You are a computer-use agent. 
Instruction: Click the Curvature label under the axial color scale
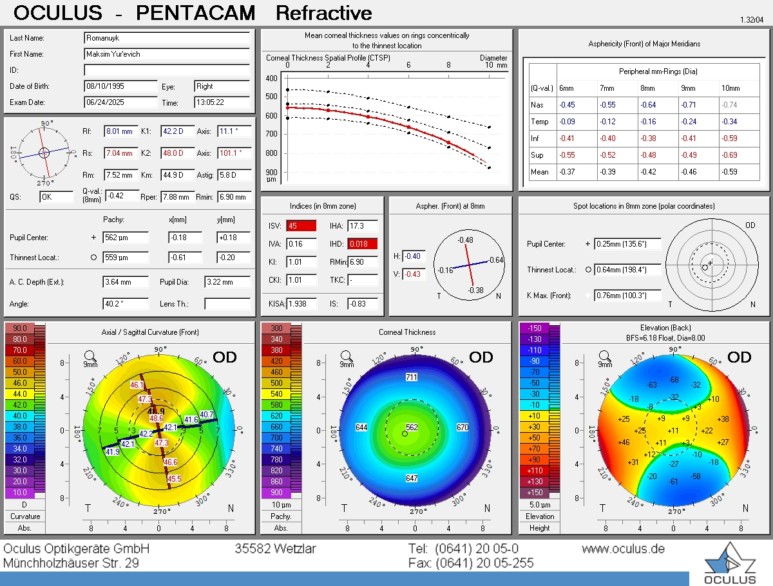(26, 516)
